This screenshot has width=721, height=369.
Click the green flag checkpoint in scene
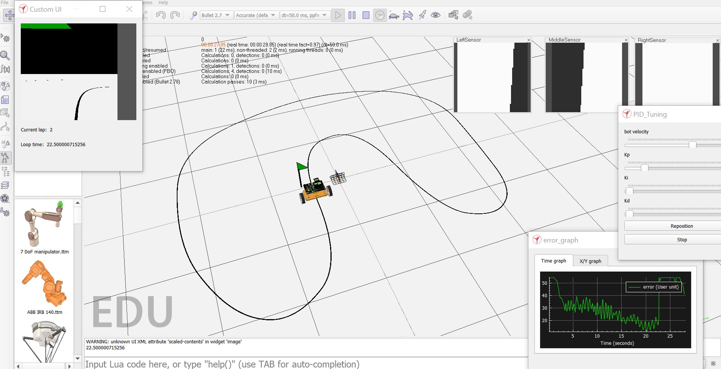(x=302, y=166)
